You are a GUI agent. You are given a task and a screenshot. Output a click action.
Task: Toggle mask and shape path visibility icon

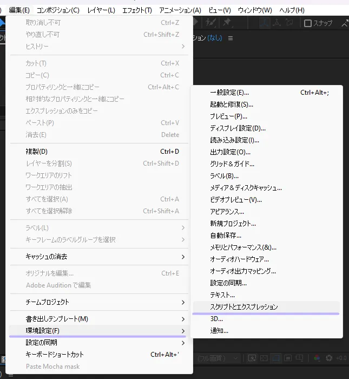(x=276, y=358)
